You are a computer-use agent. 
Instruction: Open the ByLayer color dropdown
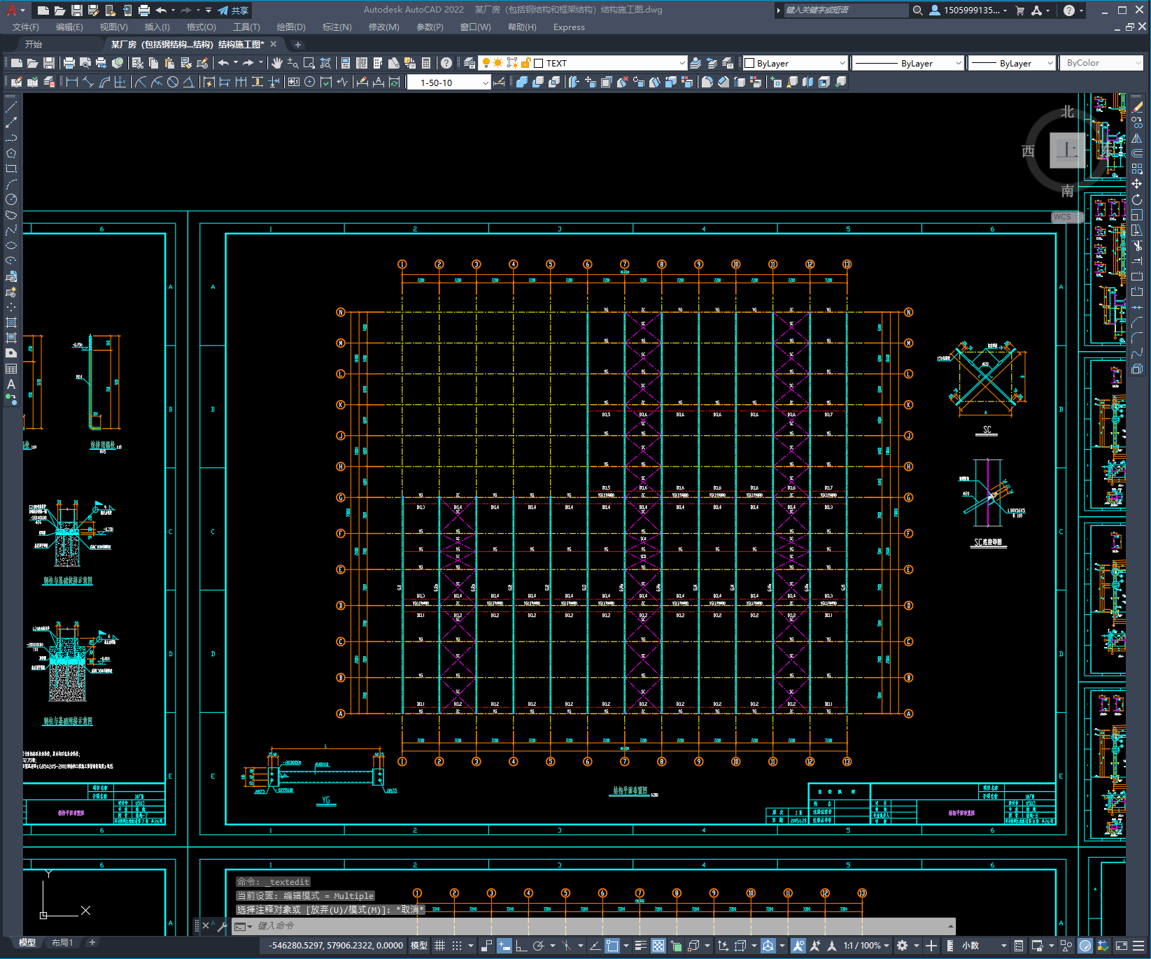pyautogui.click(x=795, y=63)
